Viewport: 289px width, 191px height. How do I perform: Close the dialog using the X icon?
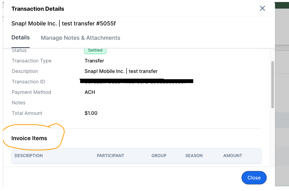point(262,8)
